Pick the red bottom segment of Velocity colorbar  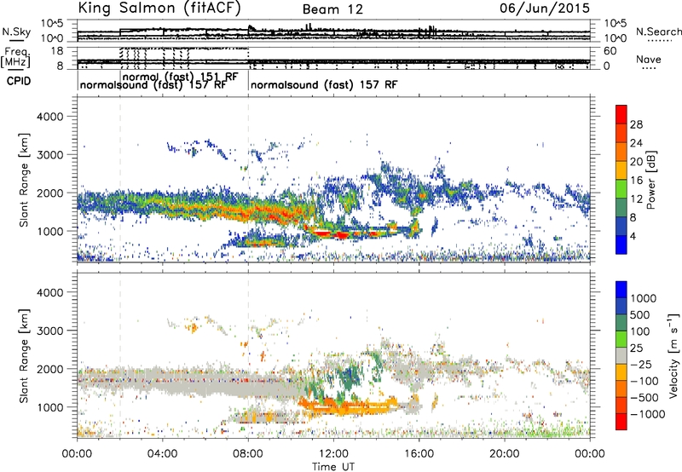[x=621, y=422]
